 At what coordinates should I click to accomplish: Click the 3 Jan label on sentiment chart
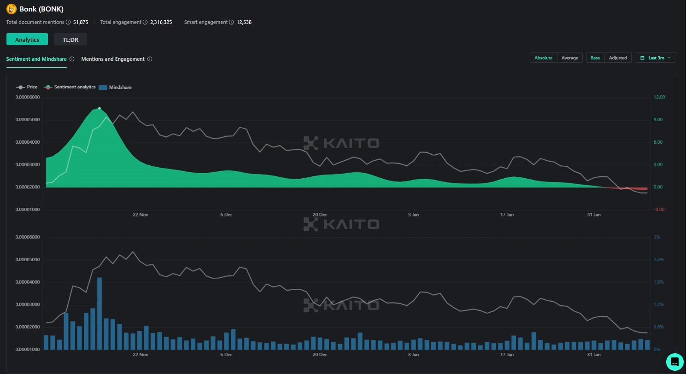(x=413, y=215)
